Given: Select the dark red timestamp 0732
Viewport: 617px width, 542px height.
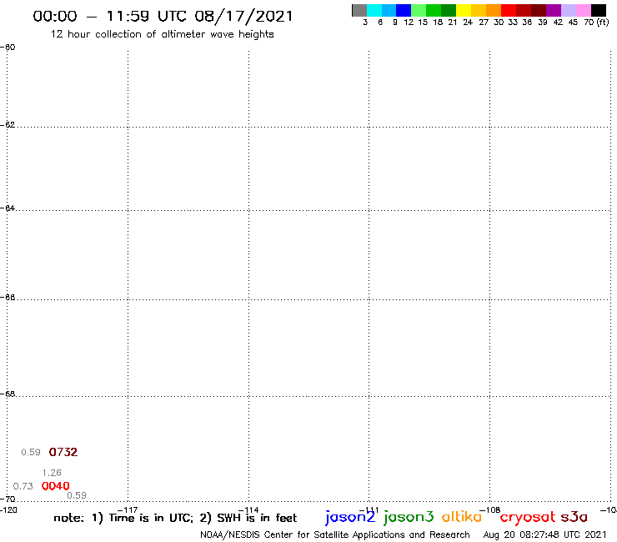Looking at the screenshot, I should point(63,452).
